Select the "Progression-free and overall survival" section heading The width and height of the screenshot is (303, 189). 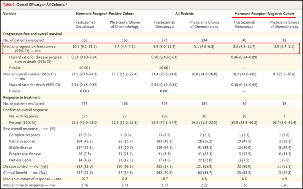coord(33,34)
